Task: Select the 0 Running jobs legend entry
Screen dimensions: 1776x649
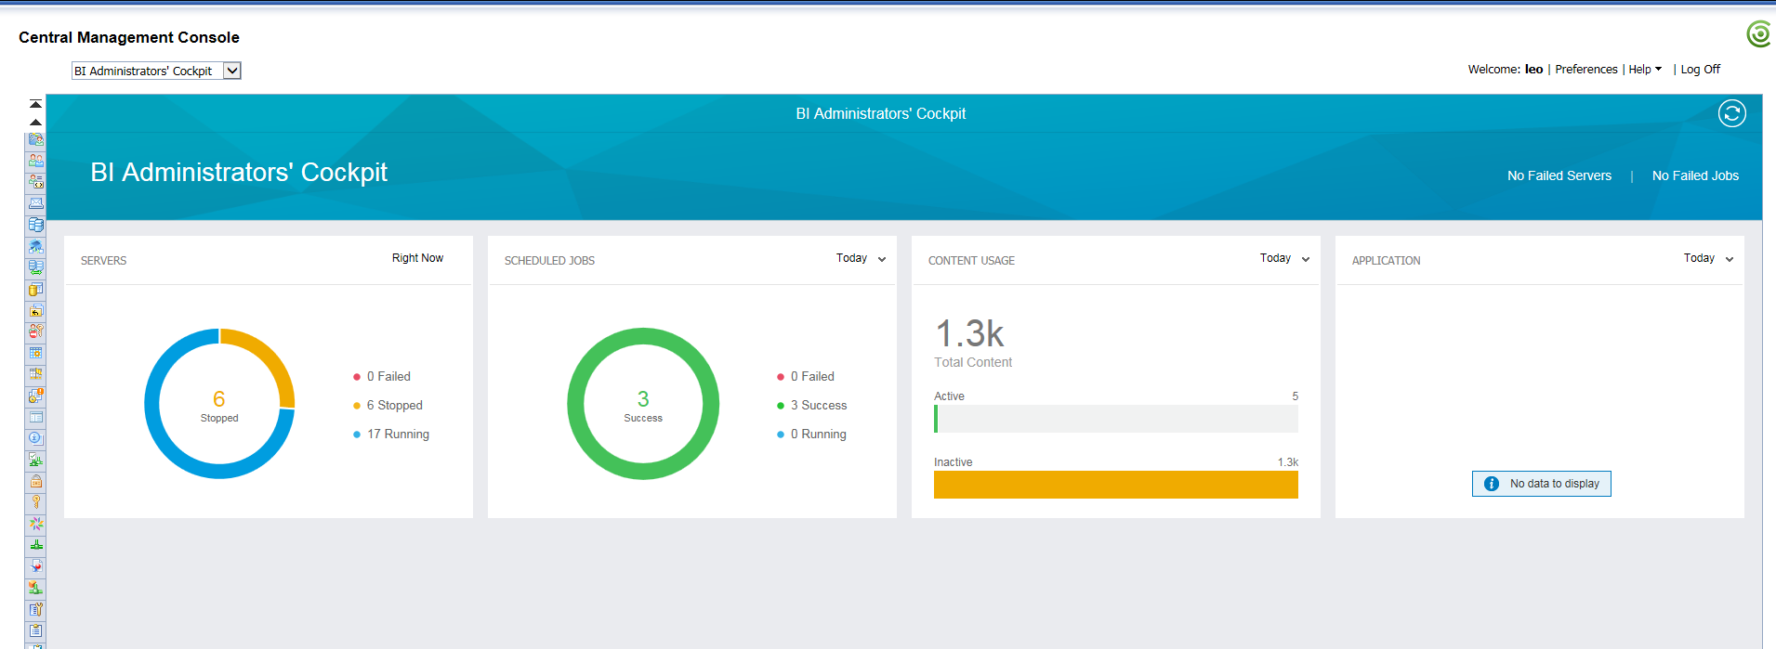Action: coord(812,434)
